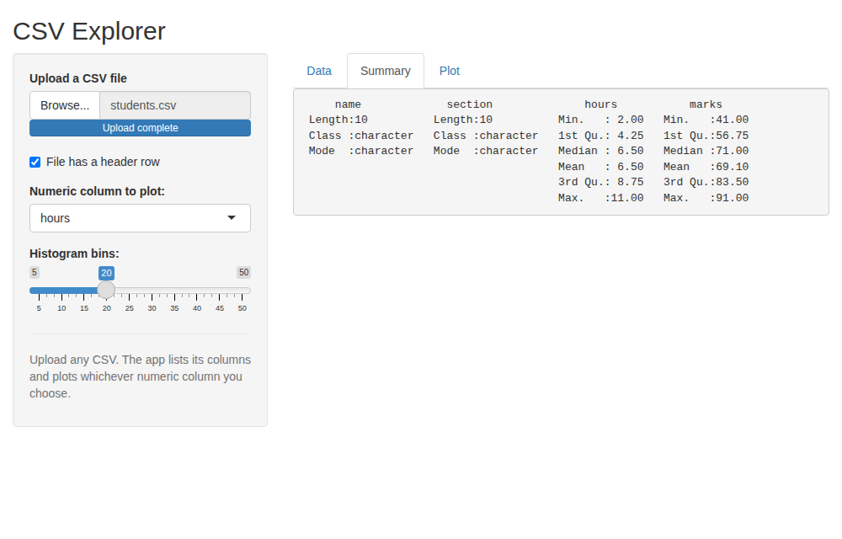
Task: Click the students.csv file name field
Action: coord(175,105)
